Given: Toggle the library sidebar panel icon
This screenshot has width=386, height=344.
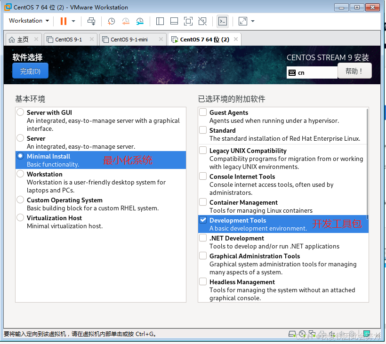Looking at the screenshot, I should [160, 21].
